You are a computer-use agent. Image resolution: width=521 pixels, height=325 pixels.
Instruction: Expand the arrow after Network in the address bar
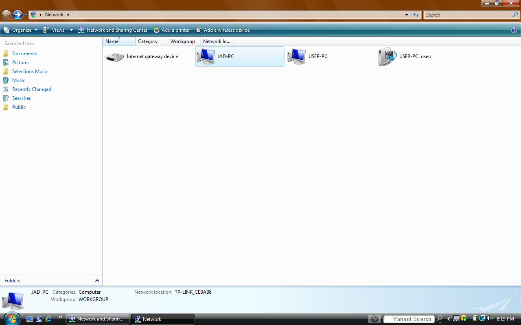[x=68, y=15]
